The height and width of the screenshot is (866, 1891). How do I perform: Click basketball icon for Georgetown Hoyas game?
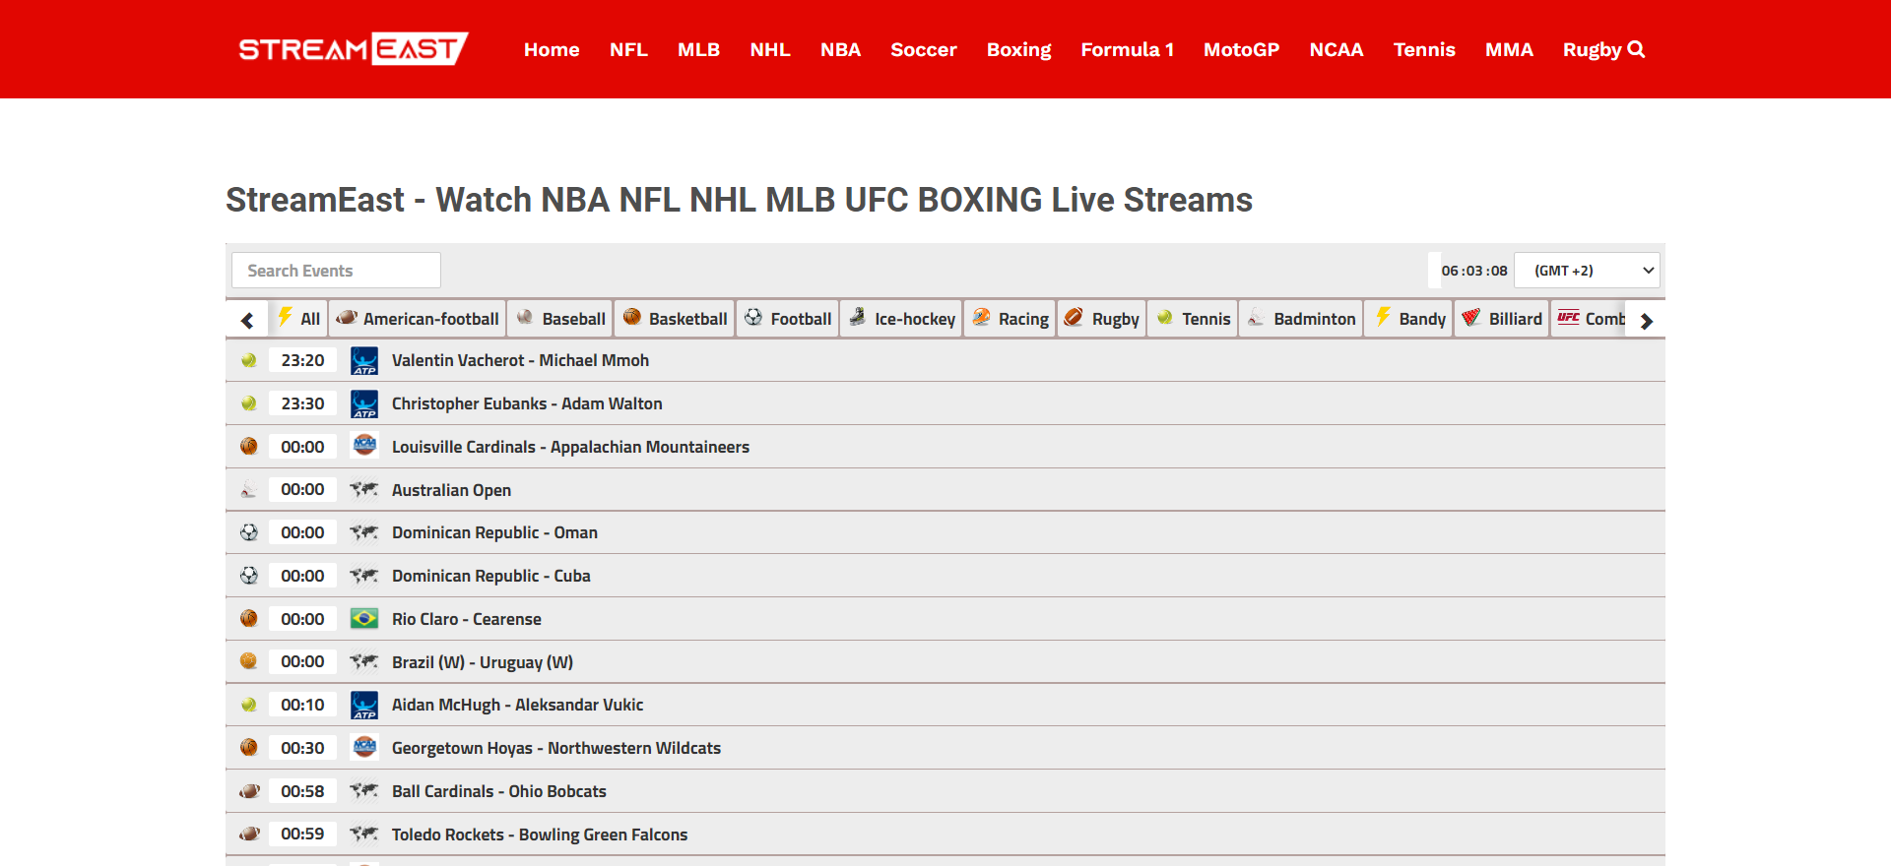tap(248, 748)
